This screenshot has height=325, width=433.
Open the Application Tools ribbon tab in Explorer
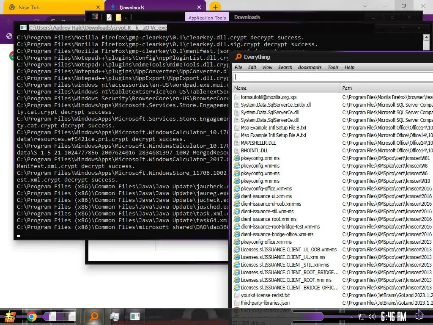(x=207, y=17)
